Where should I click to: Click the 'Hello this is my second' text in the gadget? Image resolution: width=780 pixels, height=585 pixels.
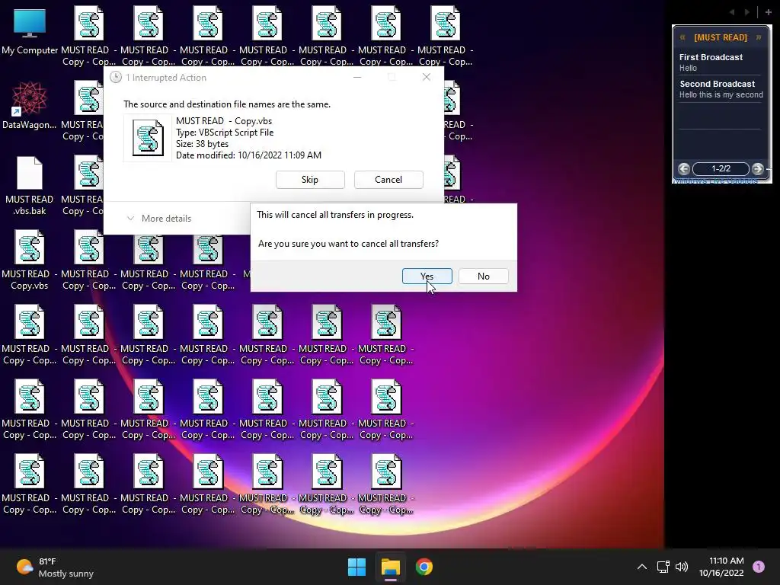pyautogui.click(x=721, y=94)
